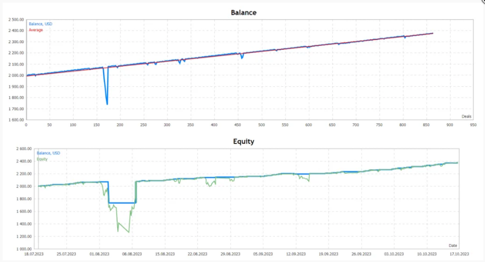Click the "400" deals tick label

[214, 125]
